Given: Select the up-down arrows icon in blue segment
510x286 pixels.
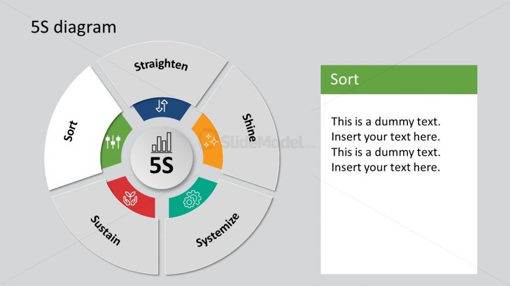Looking at the screenshot, I should pos(162,106).
